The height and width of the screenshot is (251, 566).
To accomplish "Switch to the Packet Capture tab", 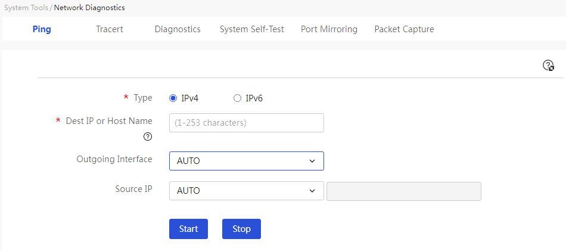I will (x=405, y=29).
